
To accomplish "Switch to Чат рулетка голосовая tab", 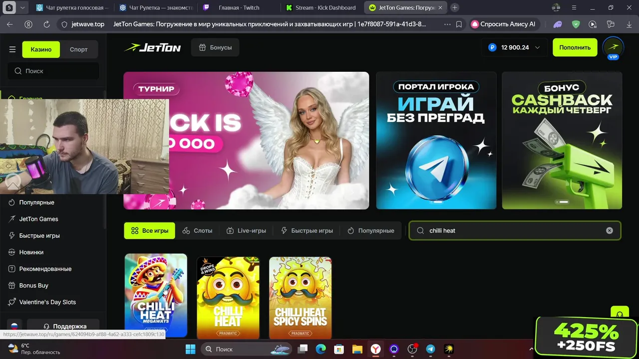I will click(72, 7).
